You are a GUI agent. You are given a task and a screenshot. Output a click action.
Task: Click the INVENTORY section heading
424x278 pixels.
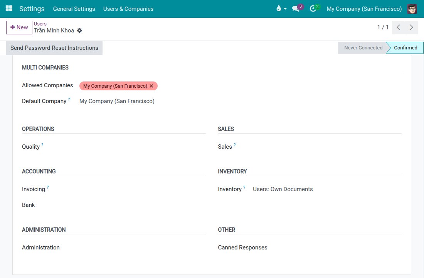tap(232, 171)
